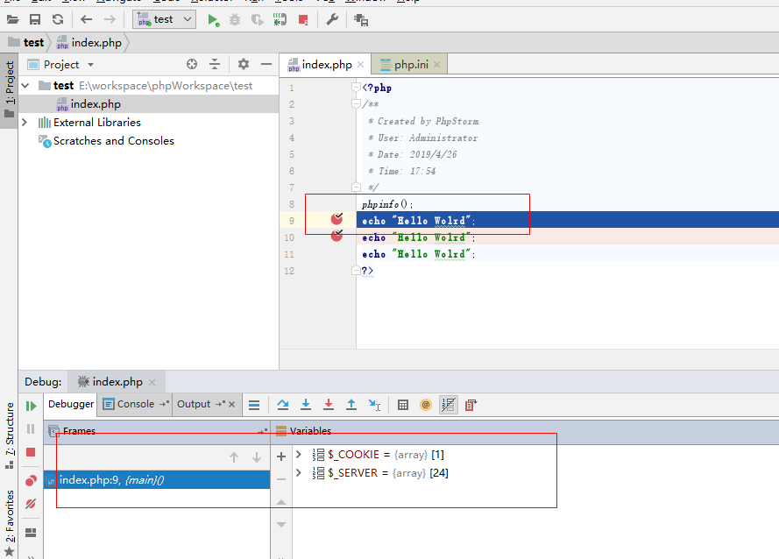Collapse the 'test' project tree node

25,85
